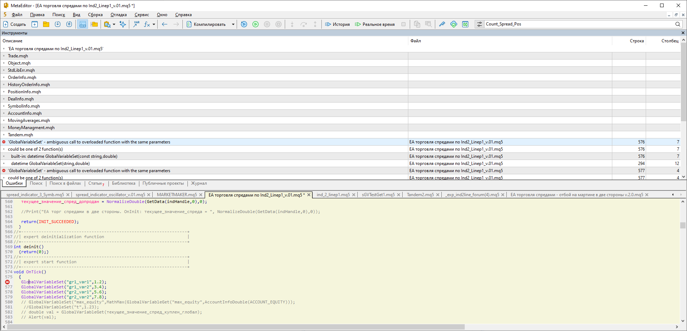Click green start debugging on history button
The height and width of the screenshot is (331, 687).
pyautogui.click(x=255, y=24)
